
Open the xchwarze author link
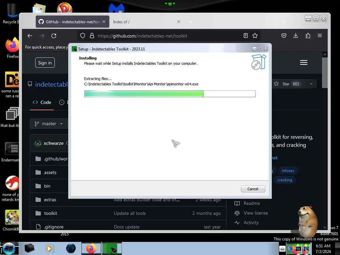pos(53,143)
